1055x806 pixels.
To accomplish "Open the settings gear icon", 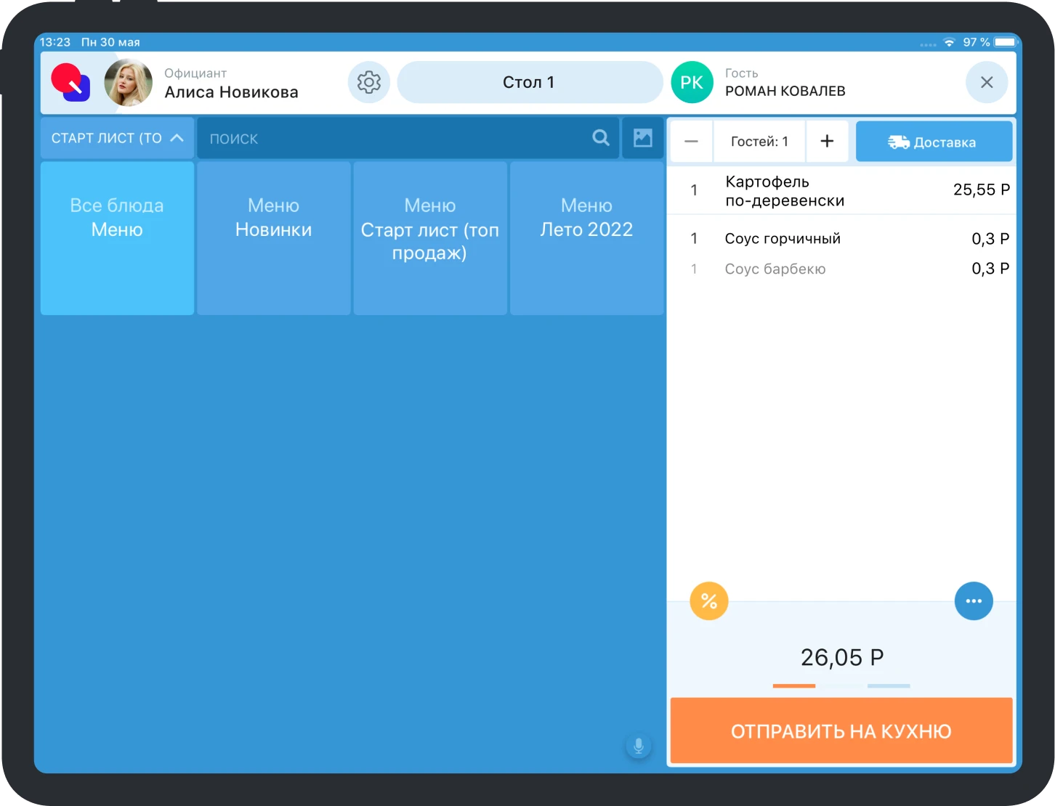I will pyautogui.click(x=369, y=82).
